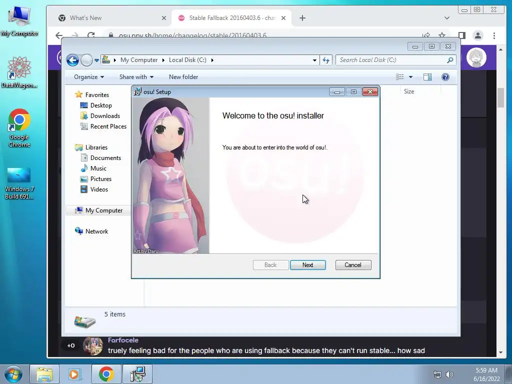Click osu! website user avatar
This screenshot has height=384, width=512.
click(x=476, y=57)
